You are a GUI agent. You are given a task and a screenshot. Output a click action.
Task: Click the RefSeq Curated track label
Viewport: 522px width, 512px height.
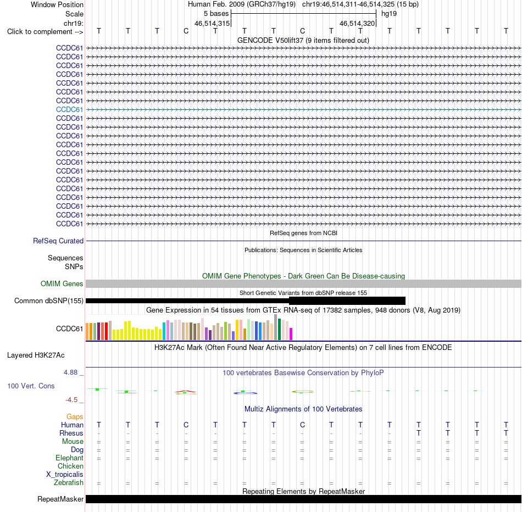[x=58, y=241]
